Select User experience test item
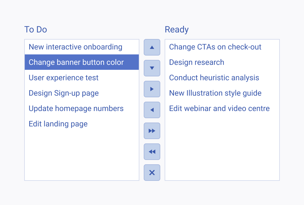The width and height of the screenshot is (304, 205). [x=82, y=77]
